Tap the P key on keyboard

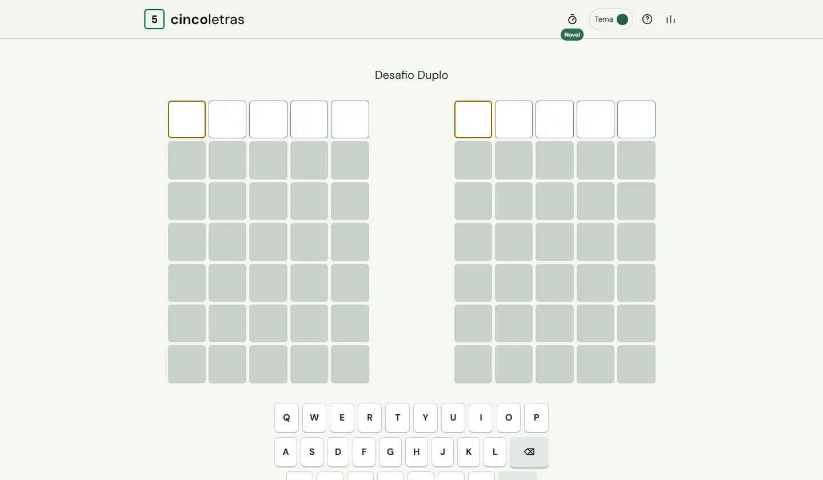pyautogui.click(x=537, y=418)
